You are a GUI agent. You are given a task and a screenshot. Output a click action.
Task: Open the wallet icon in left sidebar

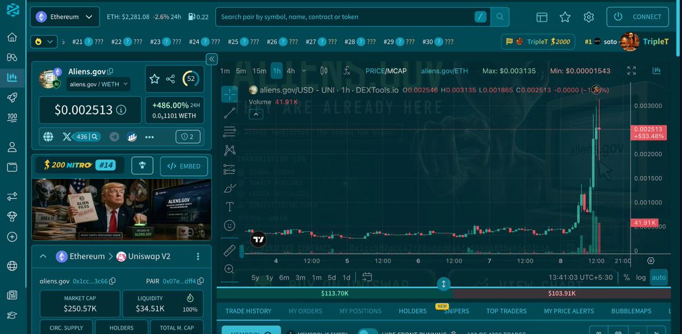(12, 167)
